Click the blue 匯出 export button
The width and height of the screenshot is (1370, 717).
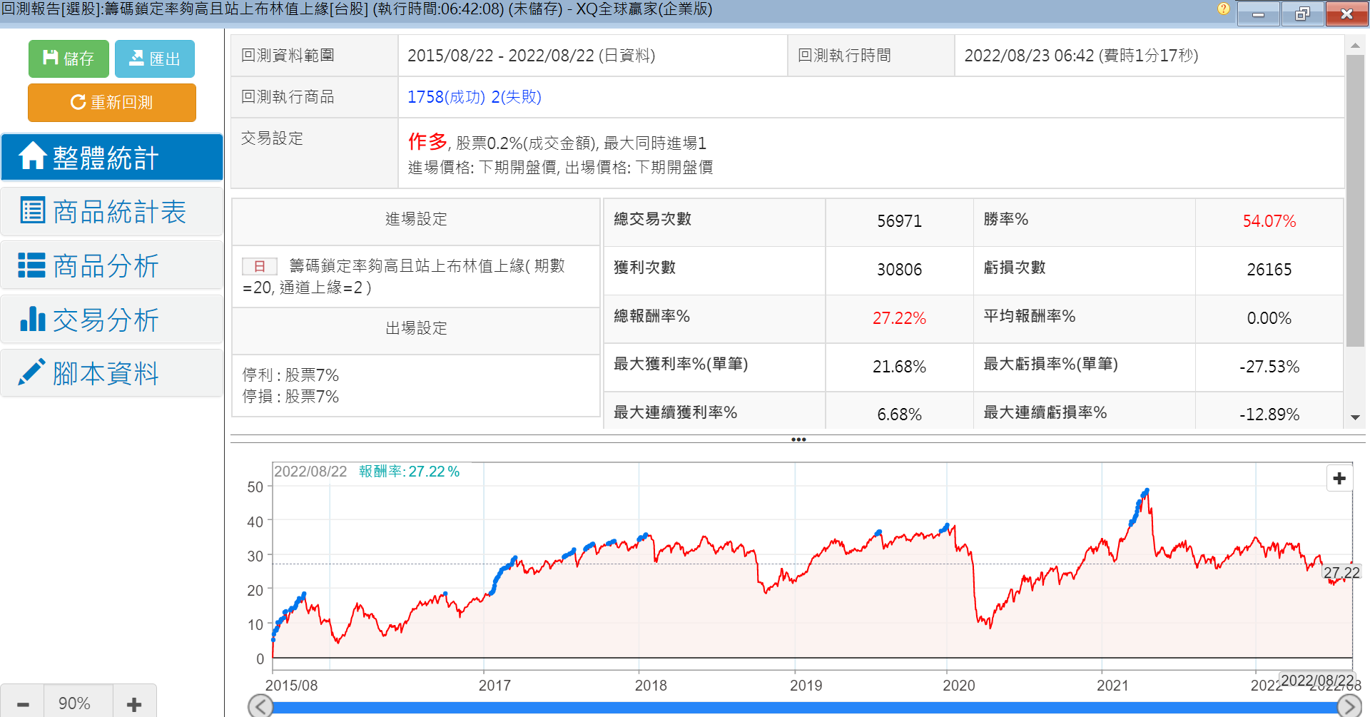click(x=154, y=59)
